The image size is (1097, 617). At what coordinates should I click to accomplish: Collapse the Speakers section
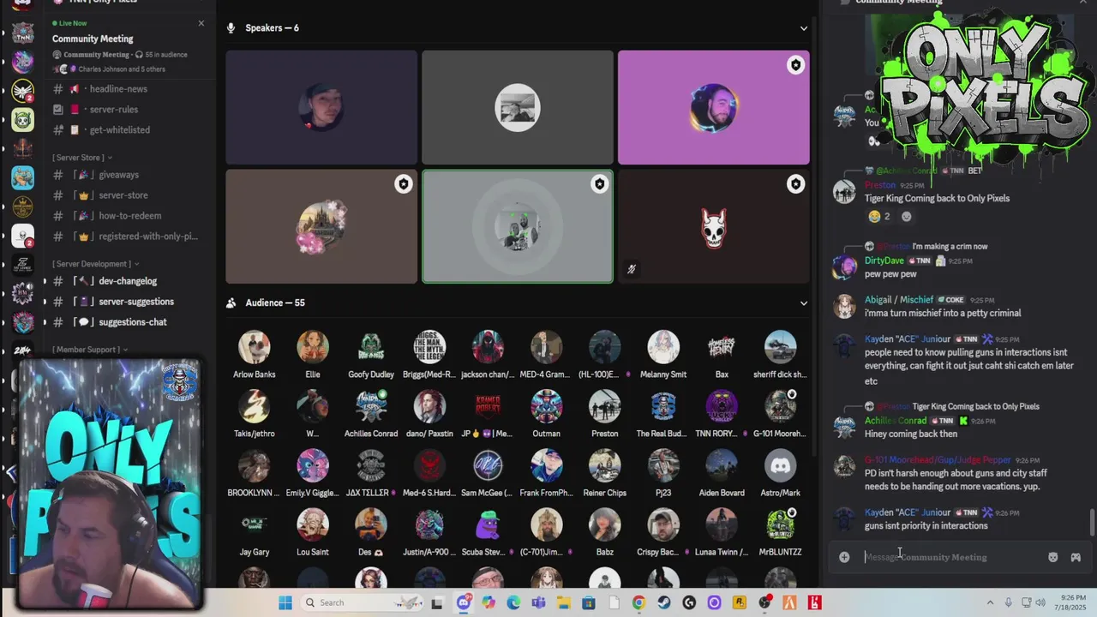(803, 28)
